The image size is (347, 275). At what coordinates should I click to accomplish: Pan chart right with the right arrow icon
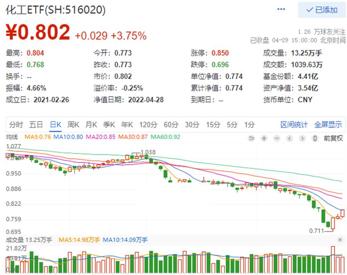coord(302,138)
